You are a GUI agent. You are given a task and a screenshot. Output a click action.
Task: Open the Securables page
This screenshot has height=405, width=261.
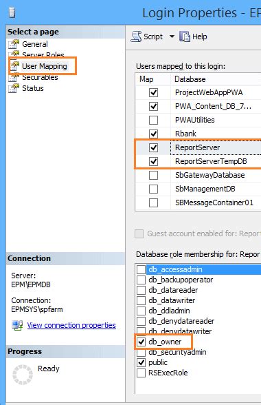(x=40, y=77)
